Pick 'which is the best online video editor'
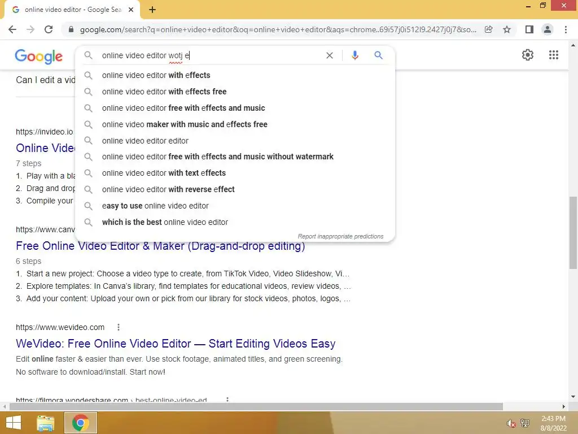The image size is (578, 434). point(235,222)
